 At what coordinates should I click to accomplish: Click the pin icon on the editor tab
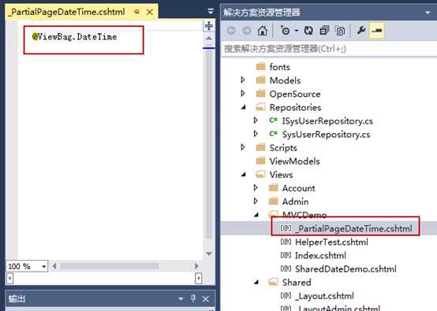tap(136, 12)
